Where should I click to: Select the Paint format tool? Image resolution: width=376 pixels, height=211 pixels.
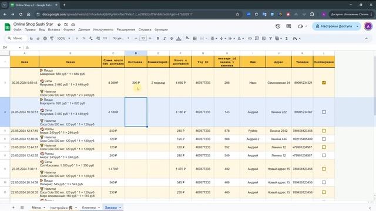[x=52, y=38]
